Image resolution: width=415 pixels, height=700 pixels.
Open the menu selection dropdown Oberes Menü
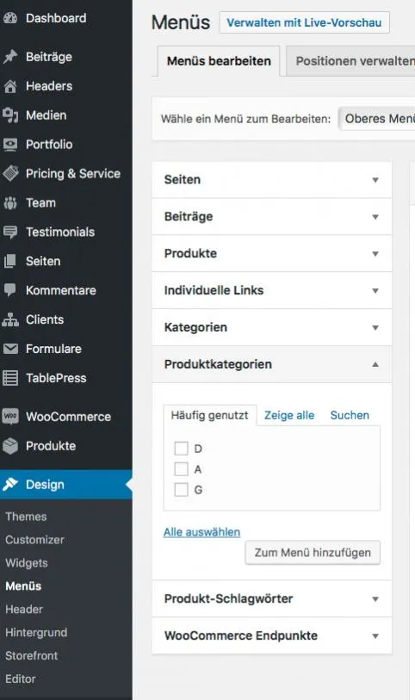376,119
